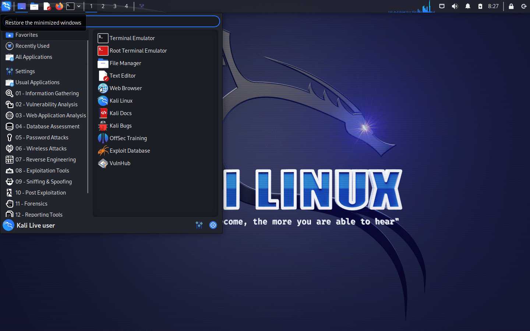Open 04 - Database Assessment category
This screenshot has height=331, width=530.
[45, 127]
